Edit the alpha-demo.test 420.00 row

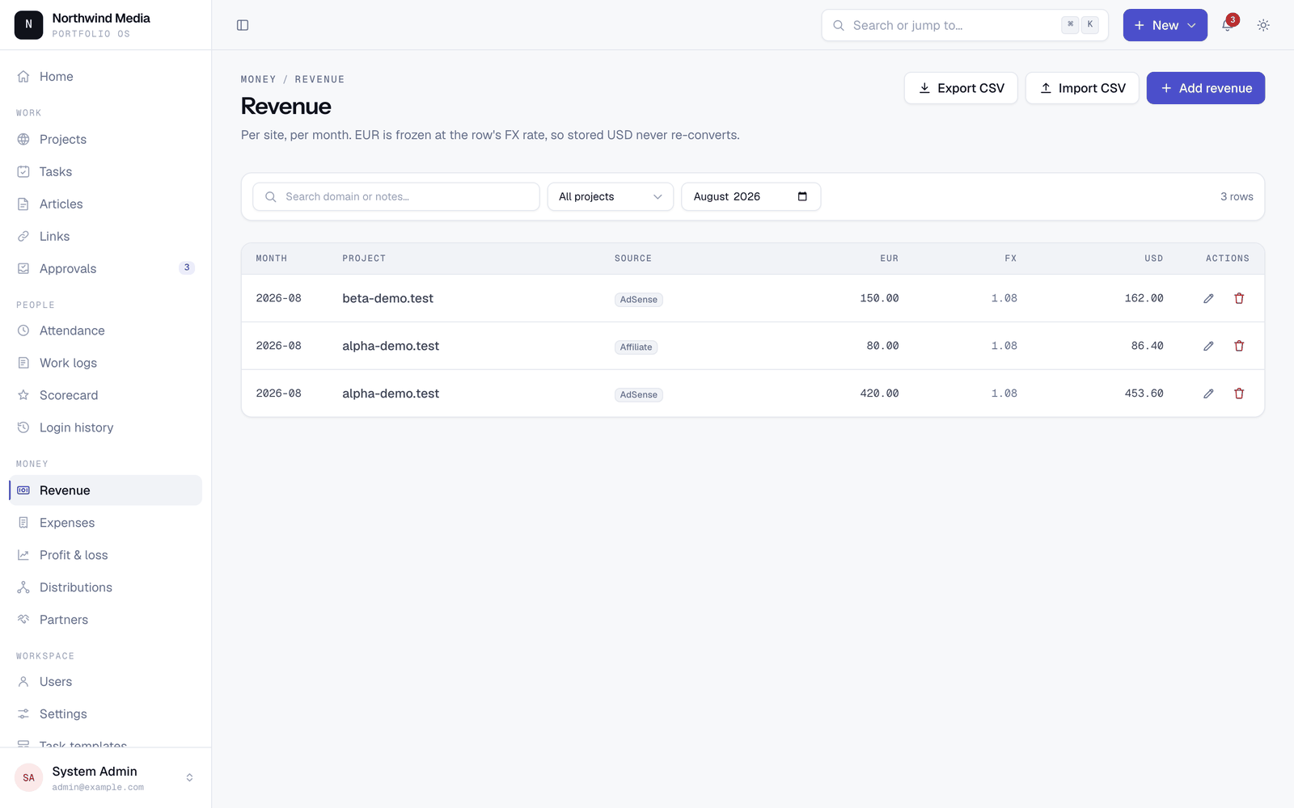coord(1208,393)
